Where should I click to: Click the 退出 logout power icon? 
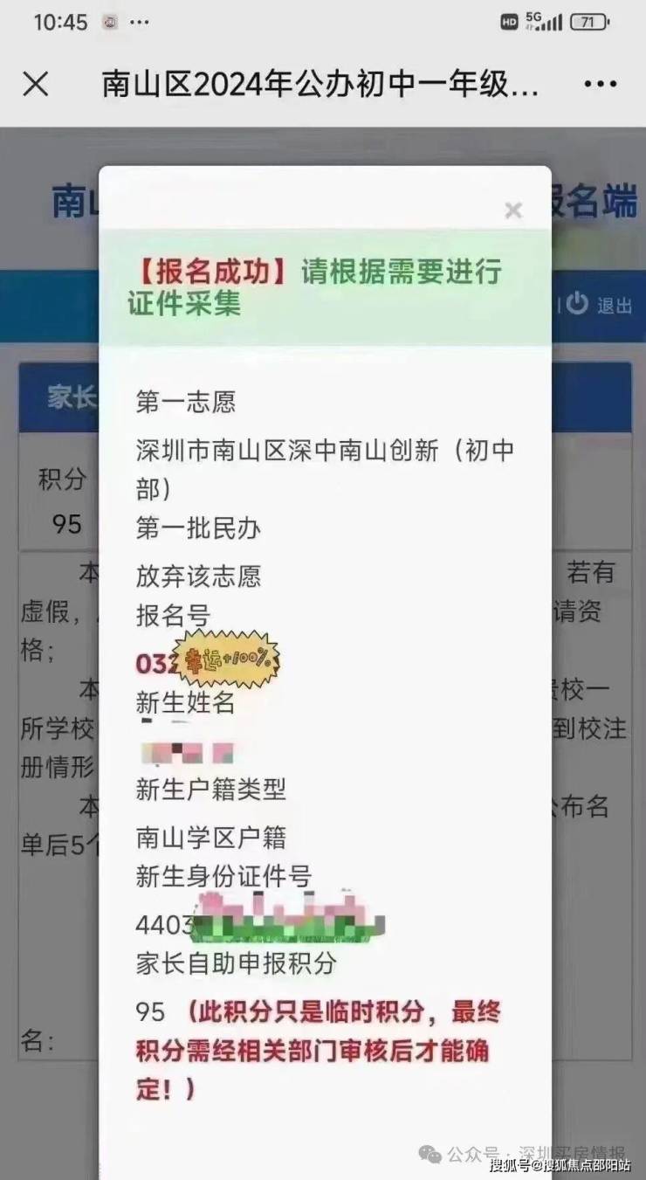[577, 303]
